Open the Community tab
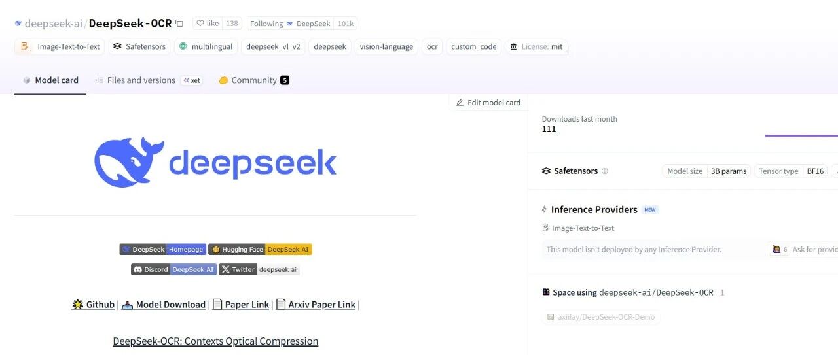 [253, 80]
